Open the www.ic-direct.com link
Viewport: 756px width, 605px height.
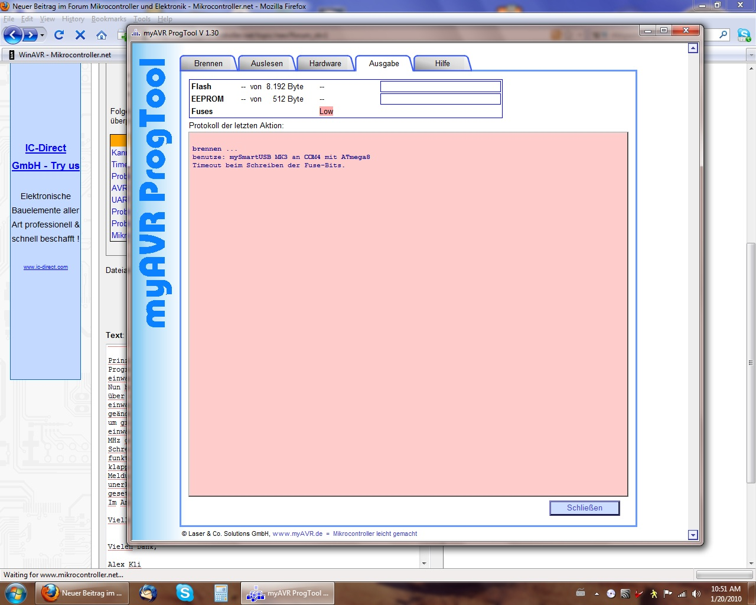pos(45,267)
